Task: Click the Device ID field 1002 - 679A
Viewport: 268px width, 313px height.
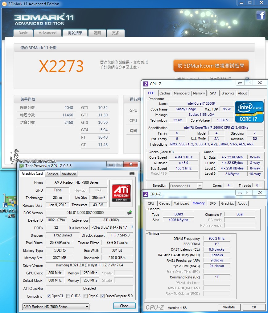Action: pos(56,220)
